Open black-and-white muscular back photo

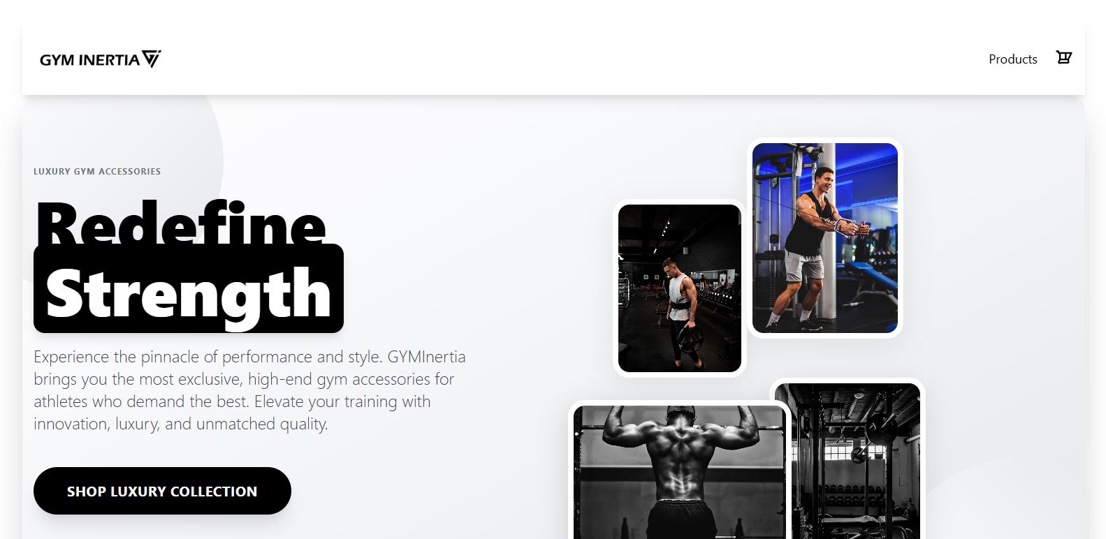click(x=679, y=471)
